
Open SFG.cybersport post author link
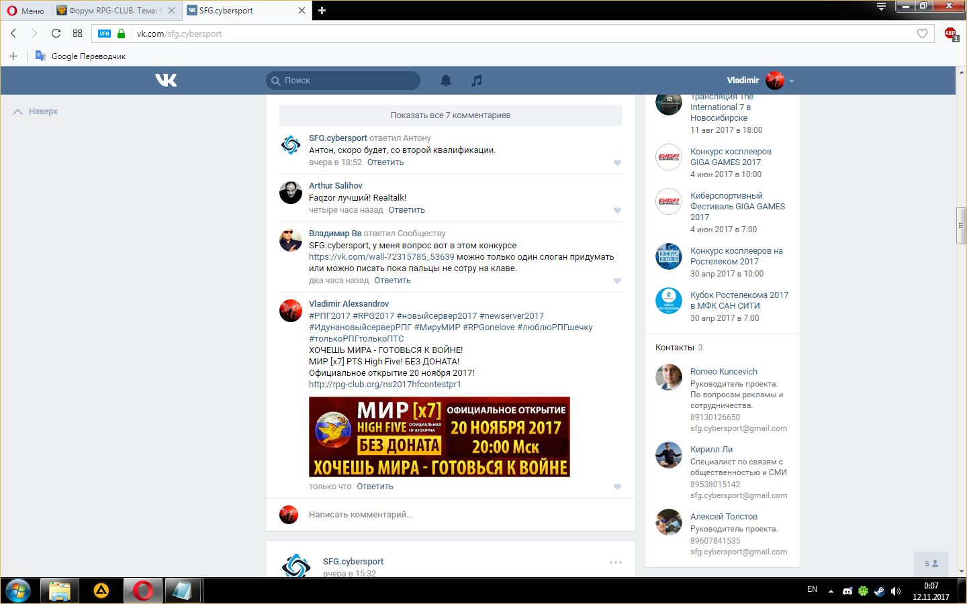tap(353, 562)
